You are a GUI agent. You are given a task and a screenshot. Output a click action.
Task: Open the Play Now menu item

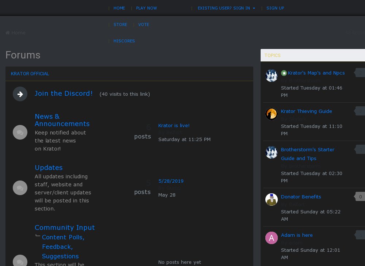[x=146, y=8]
